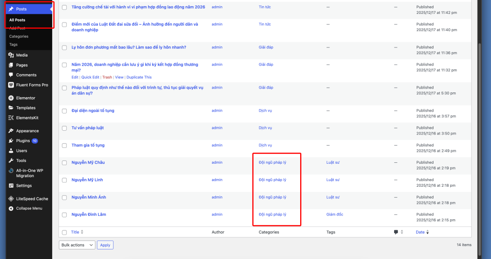Open the Giám đốc tag link

click(x=335, y=214)
